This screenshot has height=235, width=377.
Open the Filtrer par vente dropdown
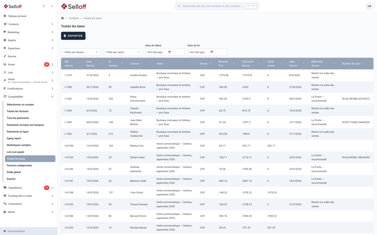(x=123, y=52)
